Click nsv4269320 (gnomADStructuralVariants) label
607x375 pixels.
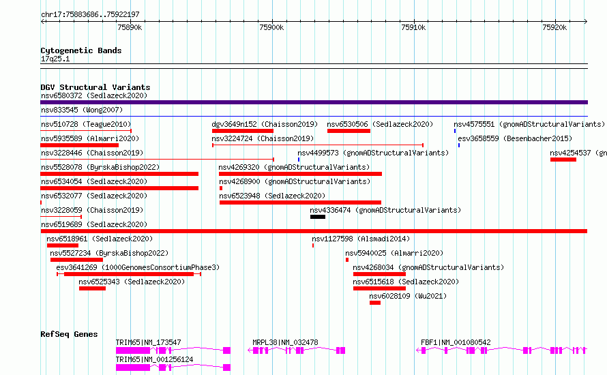[294, 167]
